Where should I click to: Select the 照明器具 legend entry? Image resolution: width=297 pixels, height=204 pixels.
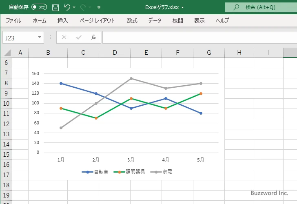(129, 172)
